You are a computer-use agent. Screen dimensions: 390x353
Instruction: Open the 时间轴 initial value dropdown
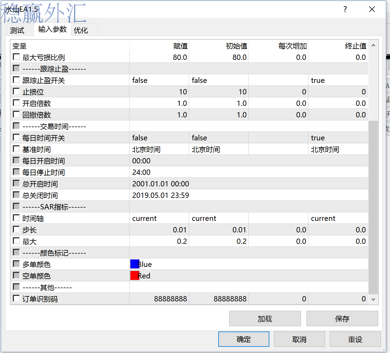point(219,218)
